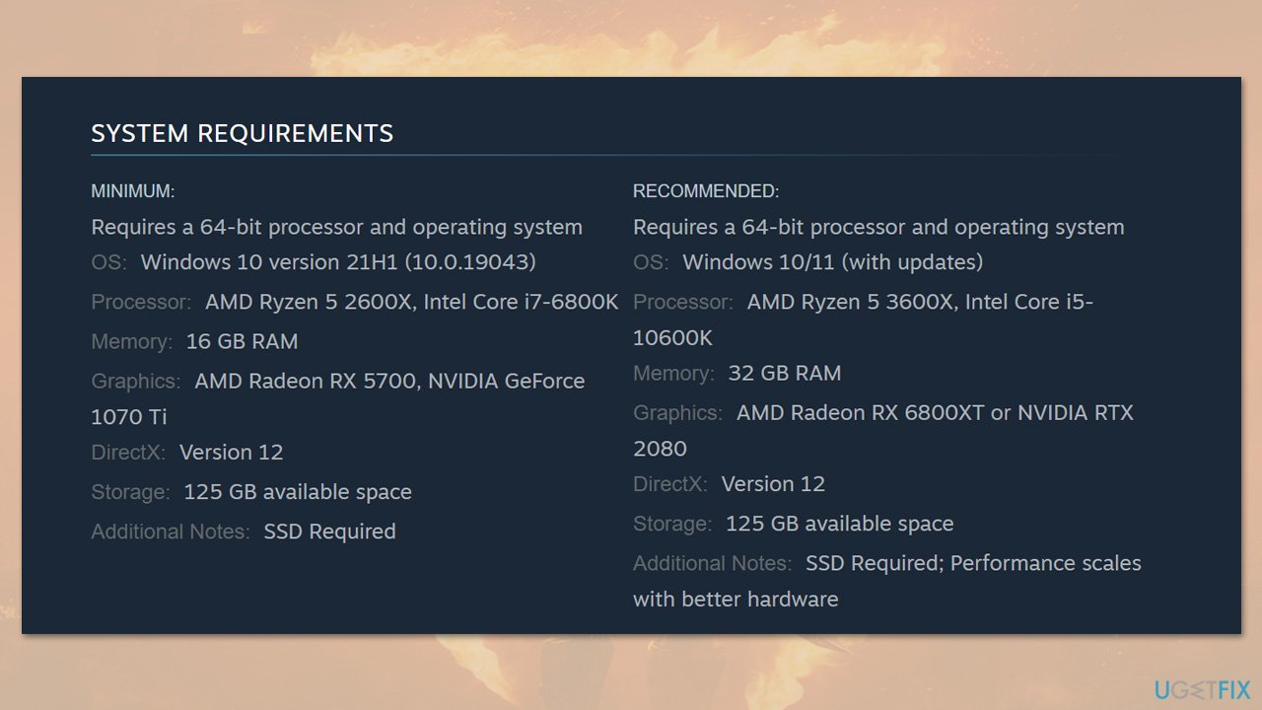Click recommended OS Windows 10/11 text
The height and width of the screenshot is (710, 1262).
point(832,262)
